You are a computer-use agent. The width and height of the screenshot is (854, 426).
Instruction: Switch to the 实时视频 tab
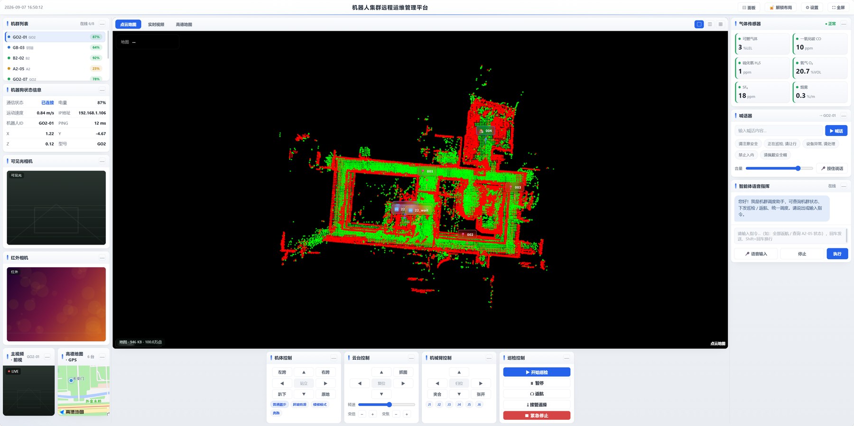156,25
